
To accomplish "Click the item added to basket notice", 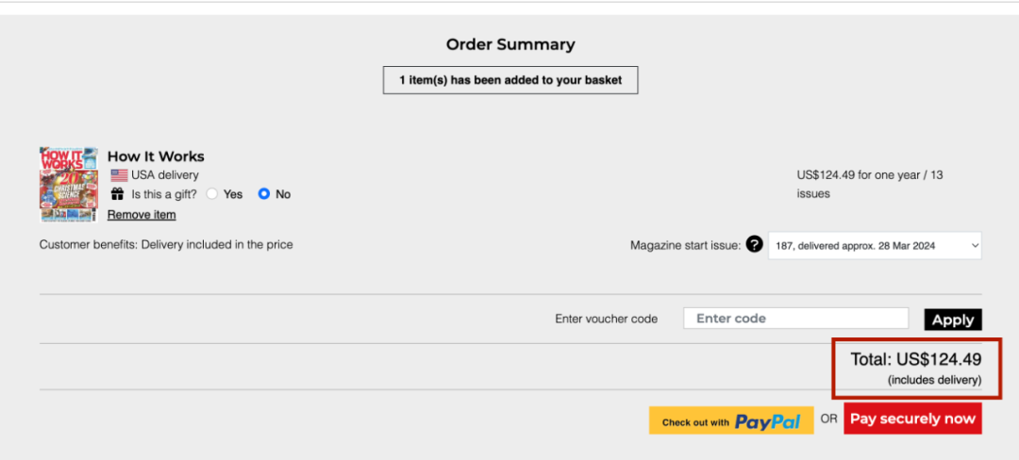I will click(510, 80).
